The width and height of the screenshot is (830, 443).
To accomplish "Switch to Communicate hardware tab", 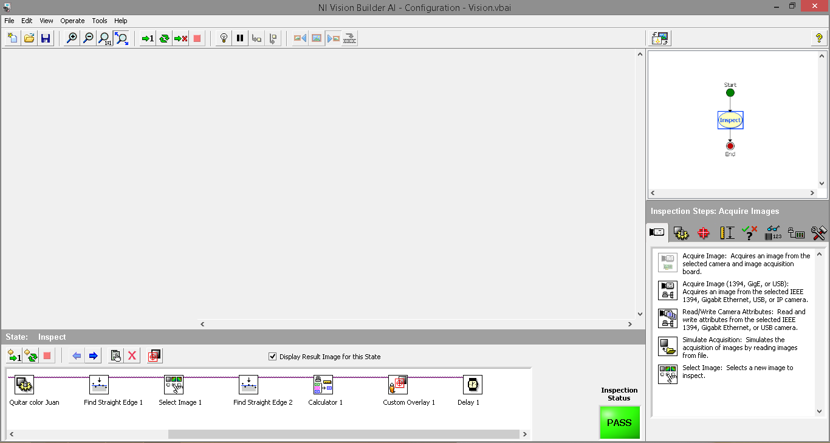I will (796, 233).
